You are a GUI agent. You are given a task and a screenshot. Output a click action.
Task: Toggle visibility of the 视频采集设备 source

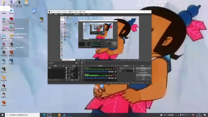(79, 68)
